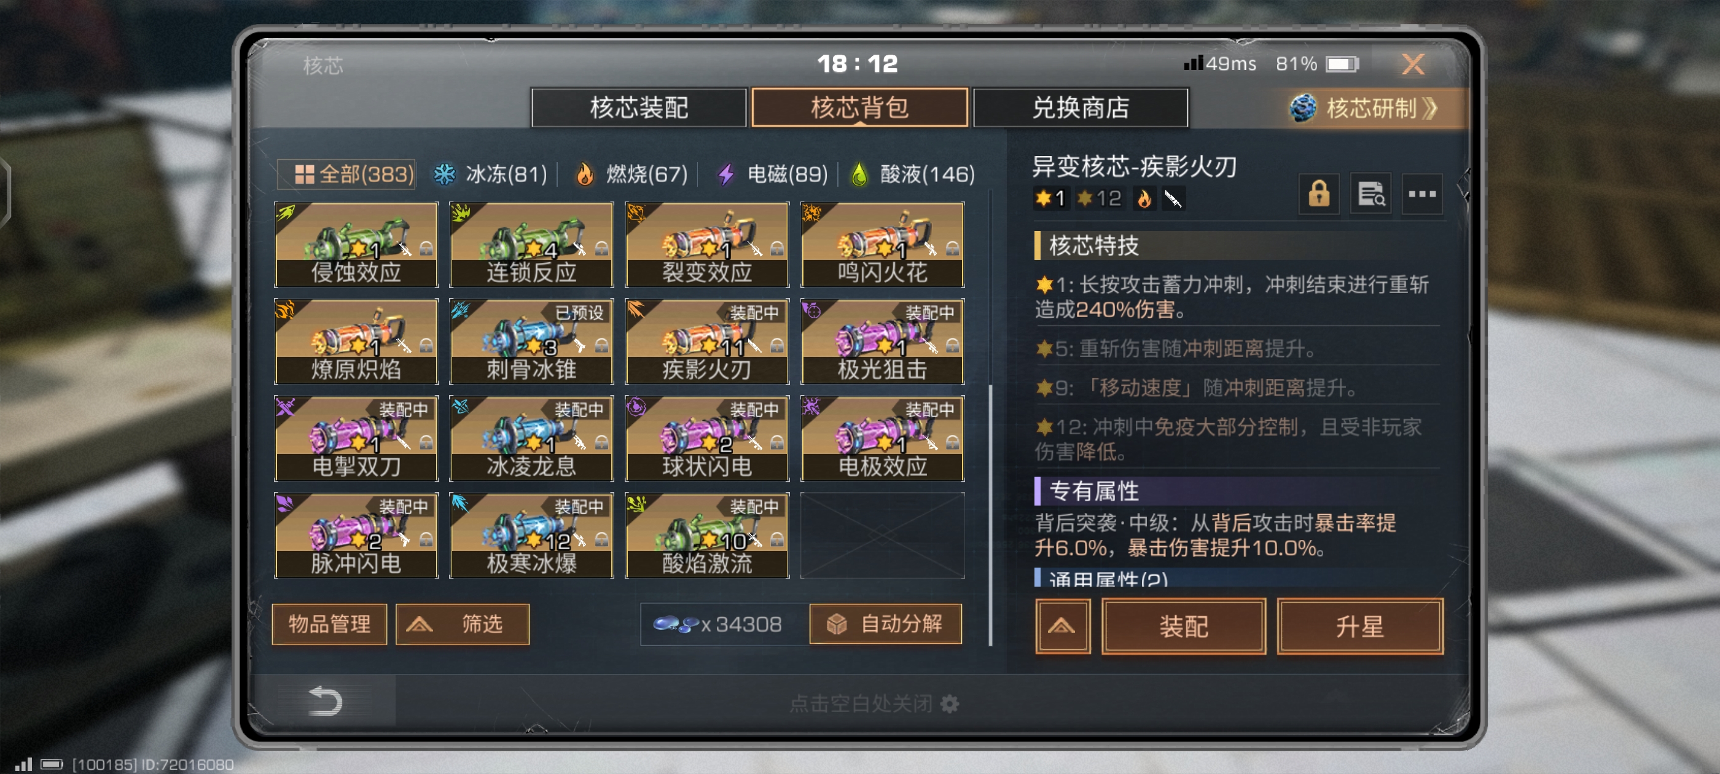Switch to the 核芯装配 tab
The image size is (1720, 774).
click(638, 107)
